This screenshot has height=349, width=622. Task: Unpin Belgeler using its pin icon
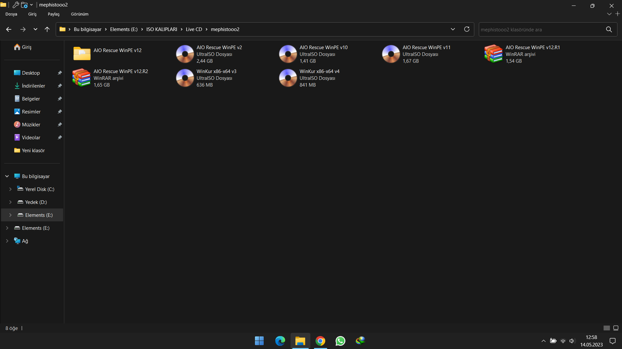pyautogui.click(x=60, y=99)
